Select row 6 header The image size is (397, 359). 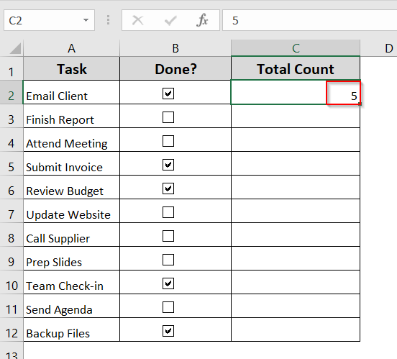12,187
